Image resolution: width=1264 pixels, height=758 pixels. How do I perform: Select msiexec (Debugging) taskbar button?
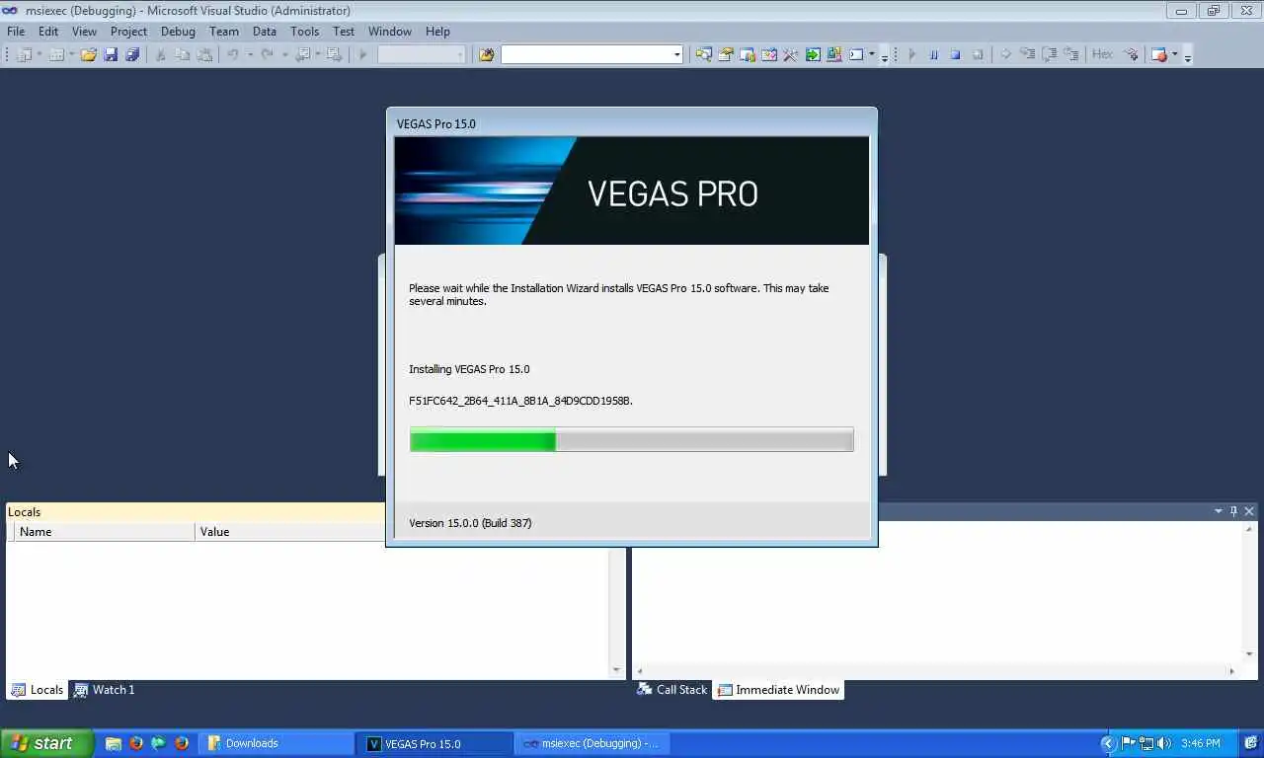click(x=592, y=743)
